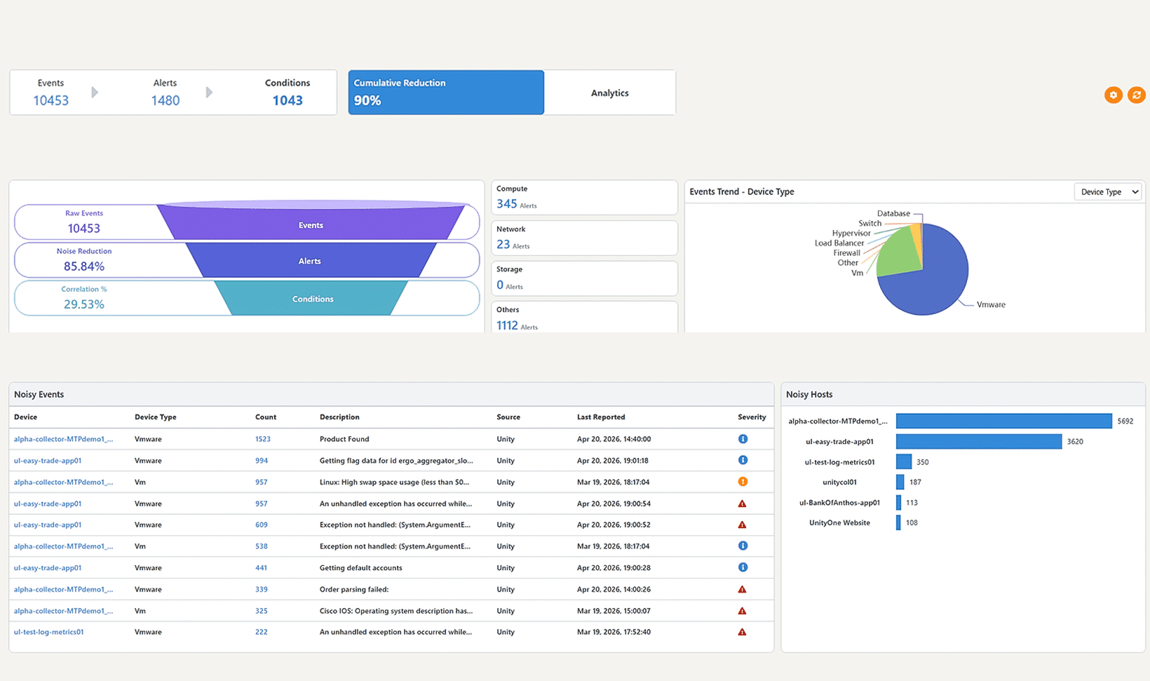Sort table by Count column header
Viewport: 1150px width, 681px height.
266,417
